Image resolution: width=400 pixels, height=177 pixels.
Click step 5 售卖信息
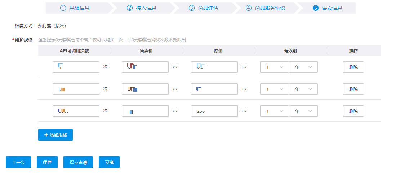pos(327,8)
